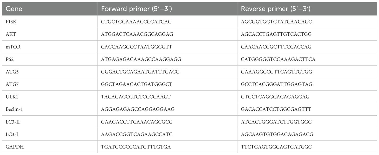Select the AKT reverse primer AGCACCTGAGTTGTCACTGG
The height and width of the screenshot is (155, 379).
pyautogui.click(x=276, y=34)
